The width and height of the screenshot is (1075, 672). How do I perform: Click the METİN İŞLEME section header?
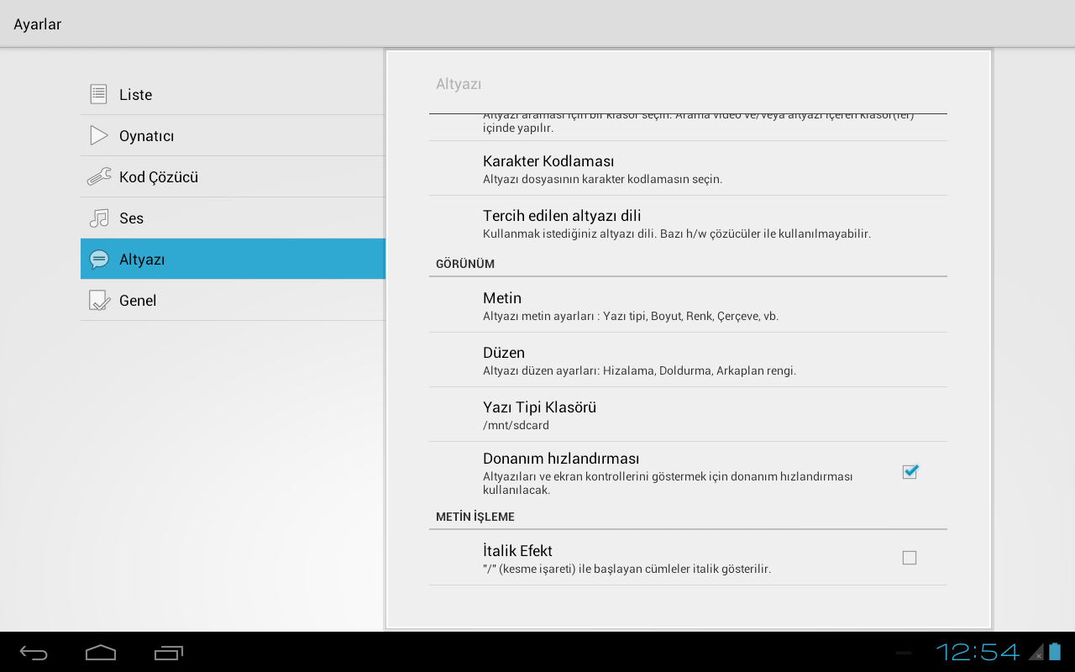coord(475,517)
